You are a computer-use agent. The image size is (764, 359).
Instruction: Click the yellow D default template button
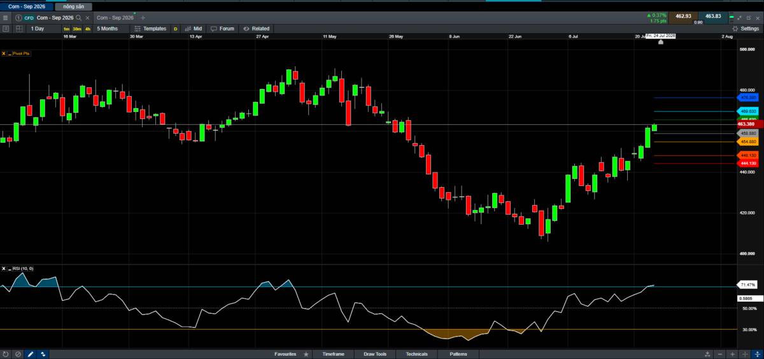coord(176,29)
